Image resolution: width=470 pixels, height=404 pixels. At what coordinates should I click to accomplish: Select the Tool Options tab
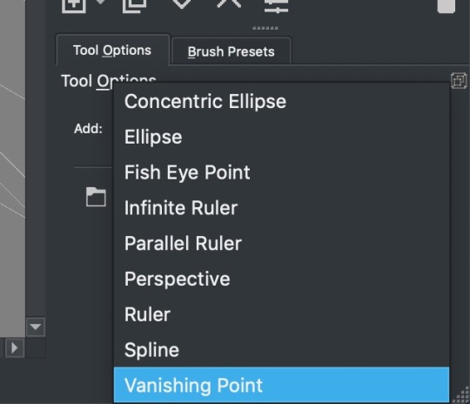coord(112,50)
